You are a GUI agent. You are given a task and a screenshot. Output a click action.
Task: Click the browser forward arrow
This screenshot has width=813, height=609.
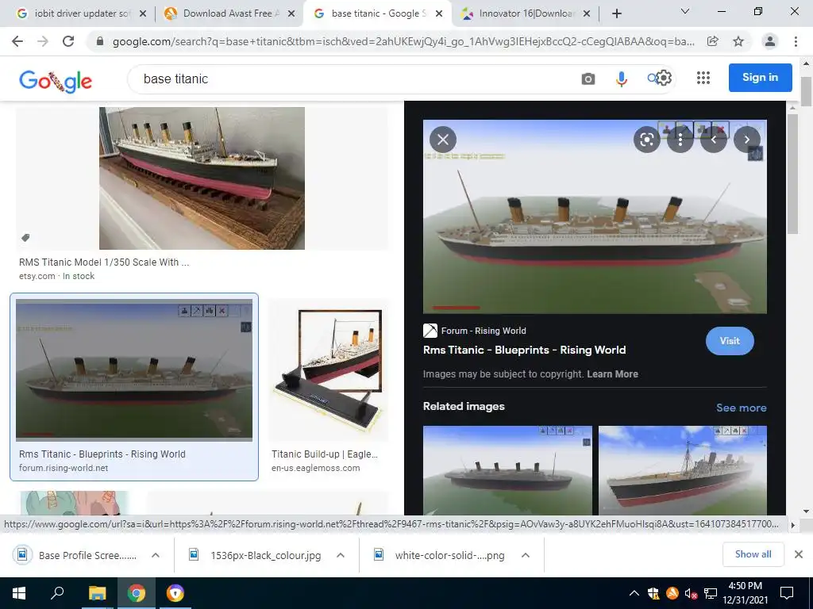click(x=43, y=41)
